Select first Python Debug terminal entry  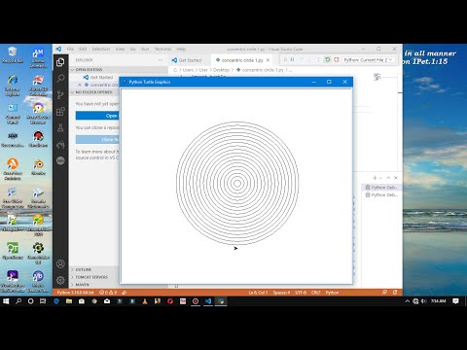(x=381, y=188)
